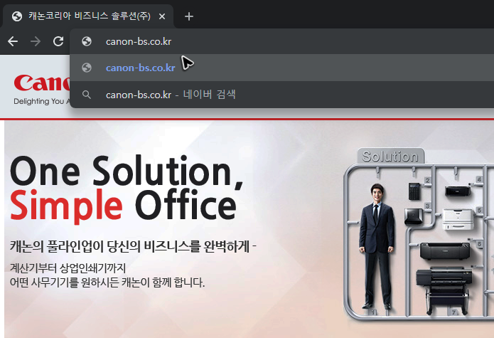Screen dimensions: 494x338
Task: Click the Solution tab label in the banner image
Action: pos(390,157)
